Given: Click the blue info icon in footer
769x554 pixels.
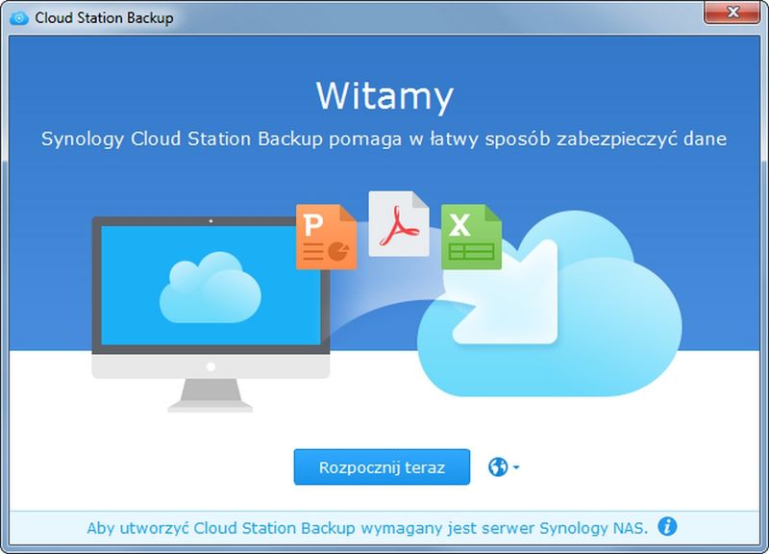Looking at the screenshot, I should pyautogui.click(x=667, y=526).
